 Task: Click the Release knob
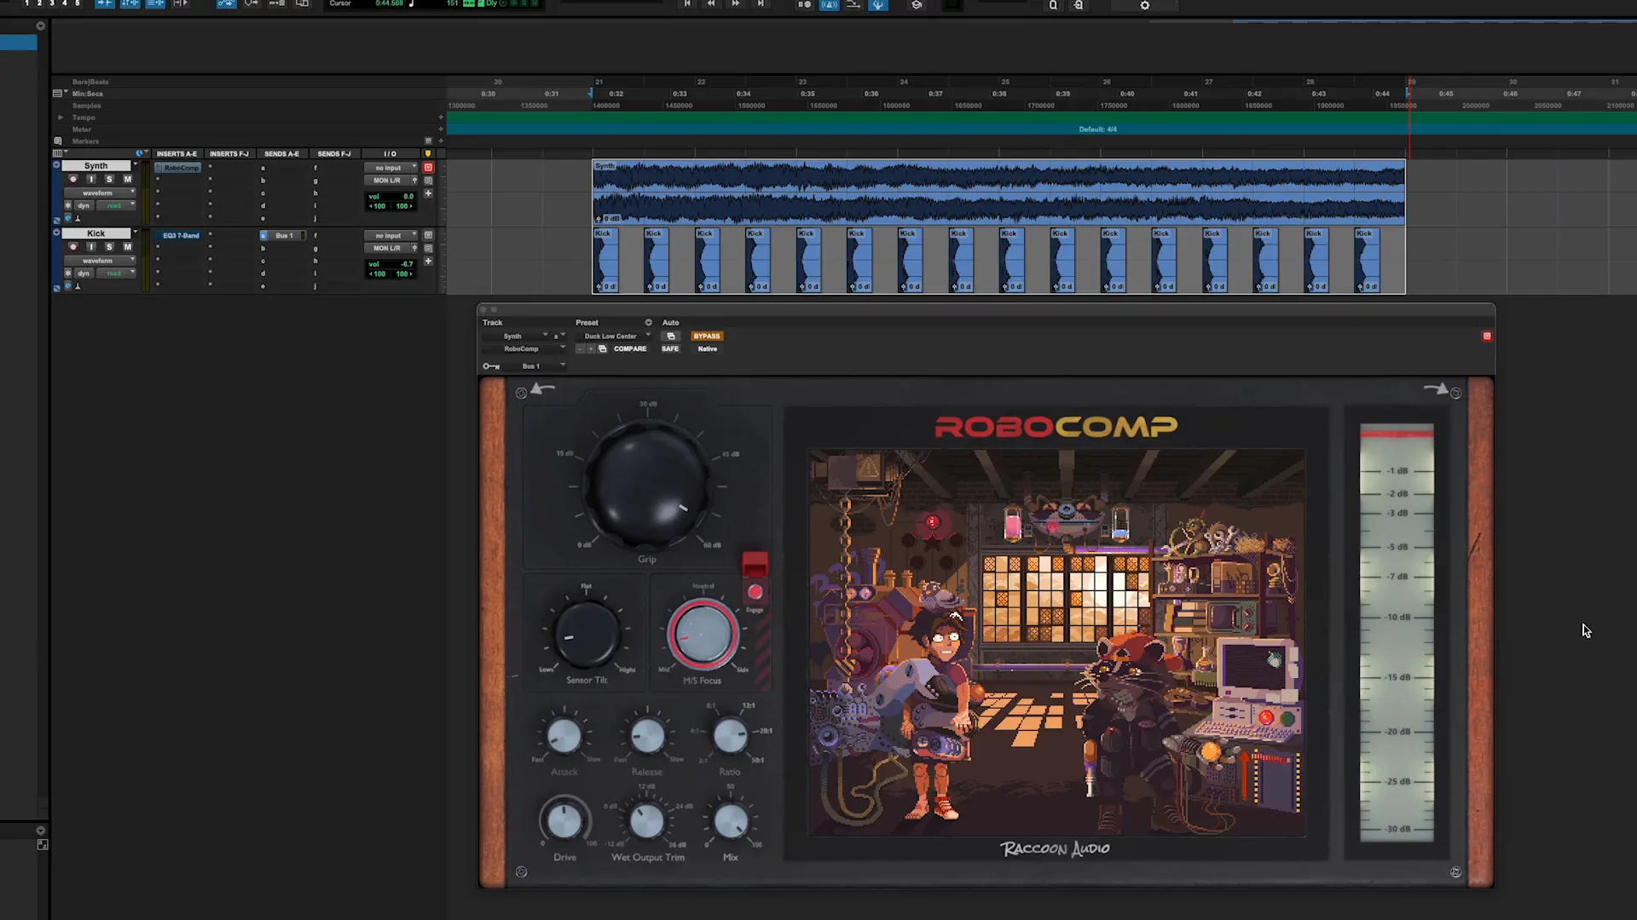click(647, 736)
